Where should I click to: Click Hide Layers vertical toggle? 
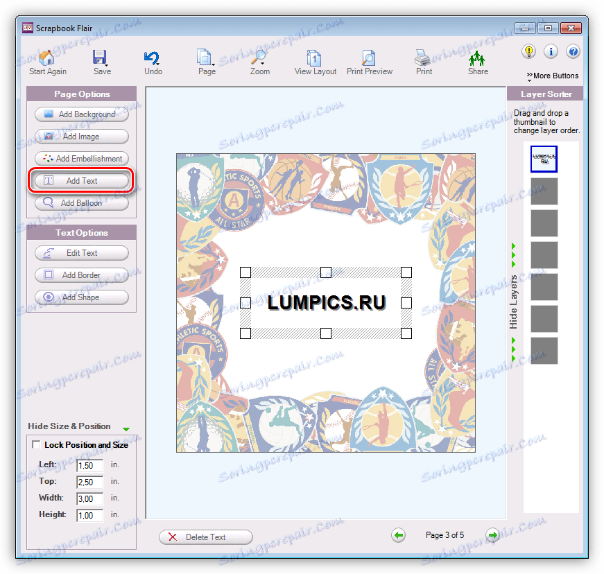pos(513,302)
